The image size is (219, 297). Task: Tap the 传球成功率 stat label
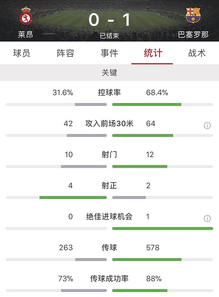[109, 279]
